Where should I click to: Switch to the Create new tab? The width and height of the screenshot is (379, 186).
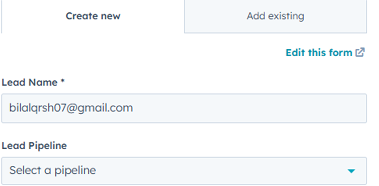click(x=93, y=16)
